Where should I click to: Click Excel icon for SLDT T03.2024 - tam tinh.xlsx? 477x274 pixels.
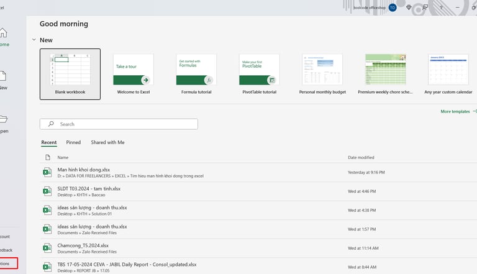pyautogui.click(x=47, y=191)
